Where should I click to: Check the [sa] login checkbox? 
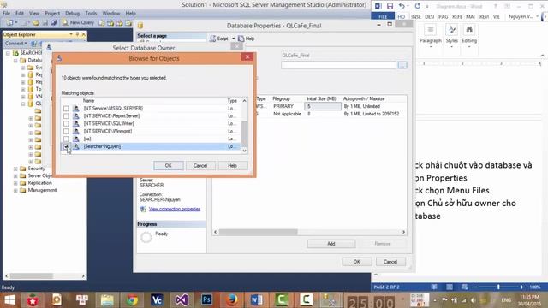tap(66, 139)
